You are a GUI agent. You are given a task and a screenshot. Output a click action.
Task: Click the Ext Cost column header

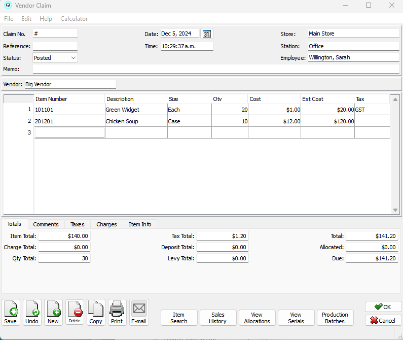(x=327, y=99)
